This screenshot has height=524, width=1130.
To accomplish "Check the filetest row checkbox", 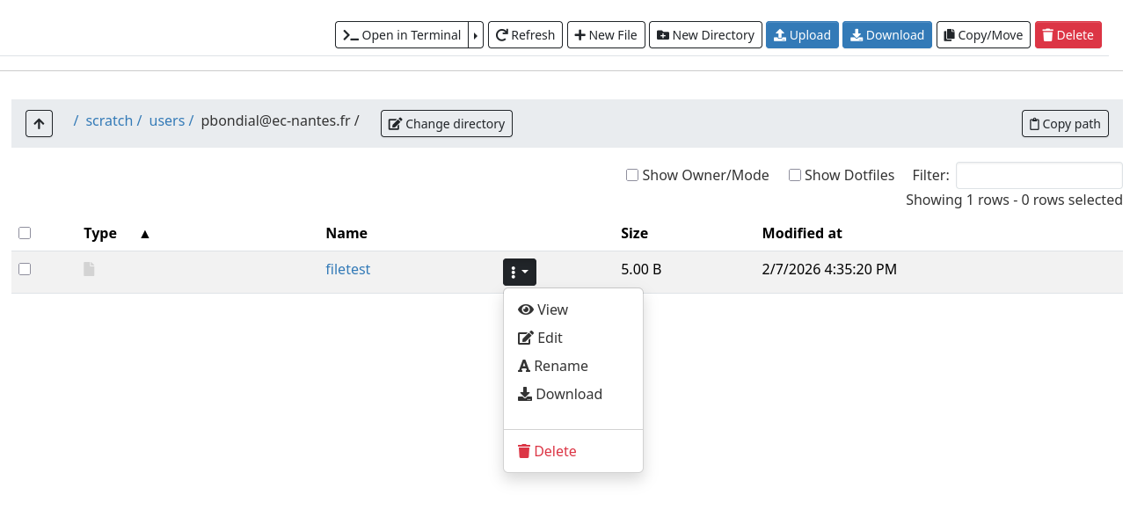I will [x=25, y=269].
